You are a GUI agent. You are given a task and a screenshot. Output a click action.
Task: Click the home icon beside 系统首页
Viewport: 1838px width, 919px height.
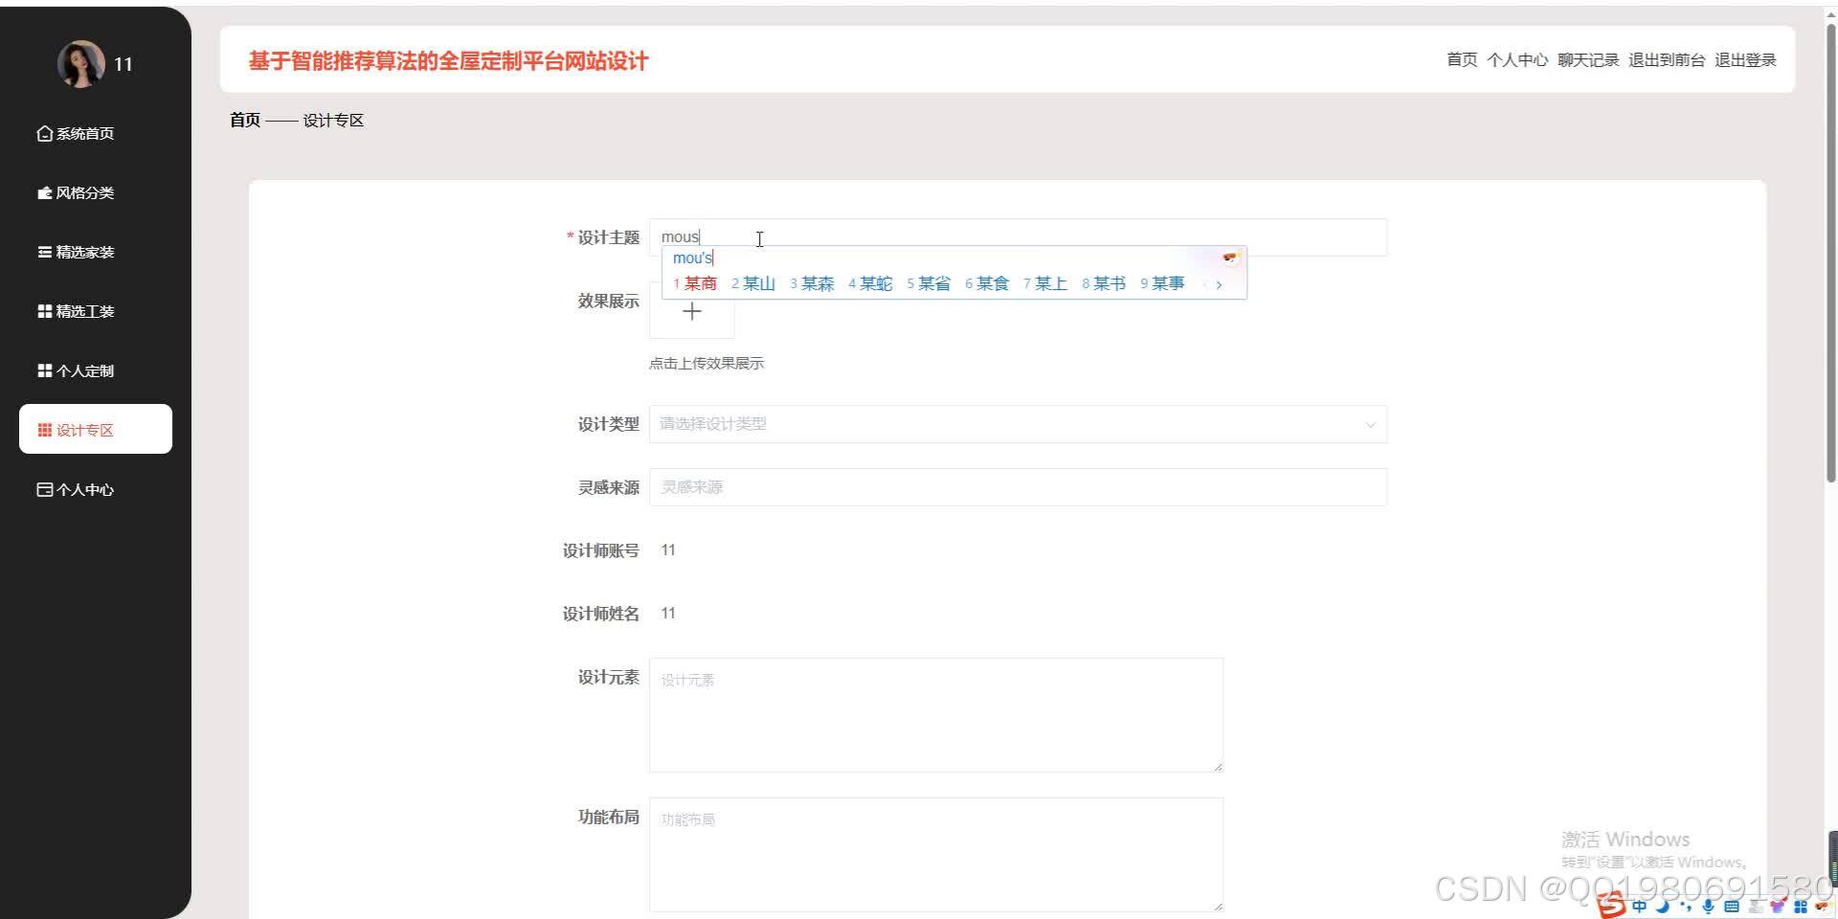[44, 134]
